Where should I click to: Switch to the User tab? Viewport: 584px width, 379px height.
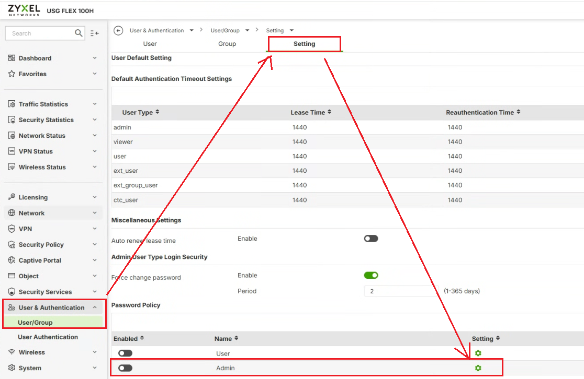(x=150, y=44)
